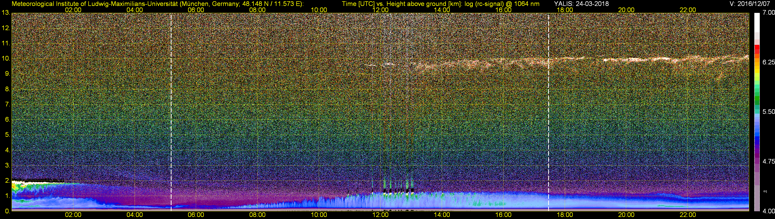
Task: Click the 6.25 colorbar value
Action: click(769, 62)
